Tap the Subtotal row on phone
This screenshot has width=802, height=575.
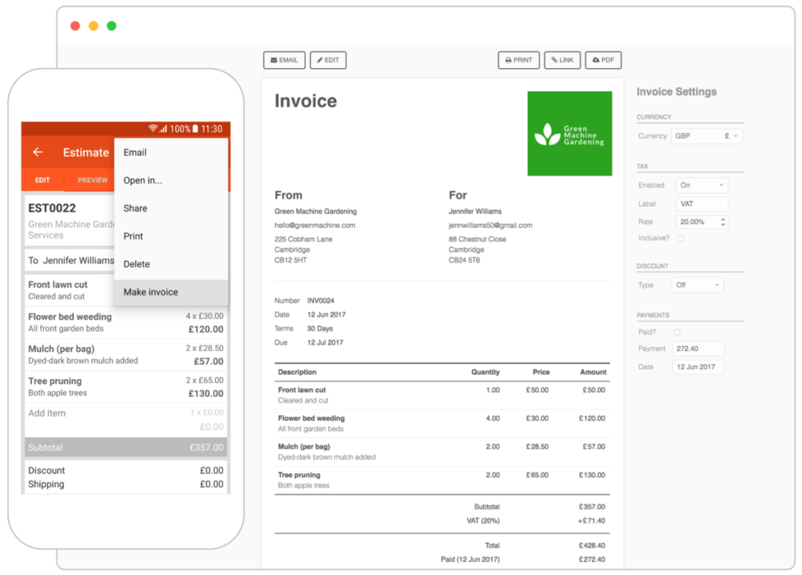click(126, 447)
